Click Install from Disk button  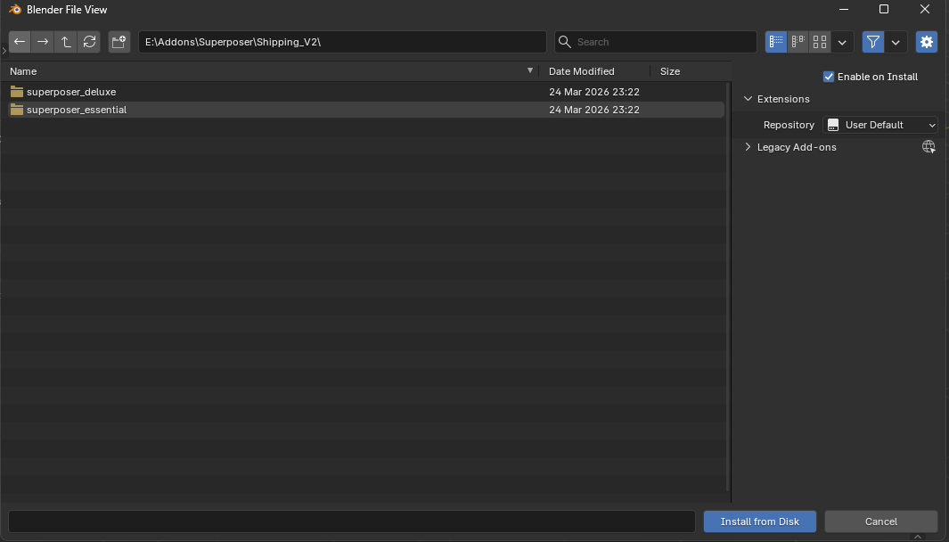[759, 521]
